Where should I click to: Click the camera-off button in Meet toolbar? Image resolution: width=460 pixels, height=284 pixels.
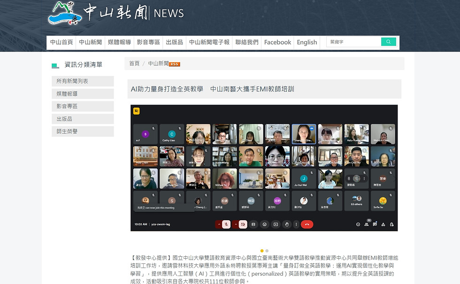243,224
